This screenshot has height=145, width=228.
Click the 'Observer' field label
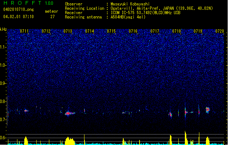(74, 4)
